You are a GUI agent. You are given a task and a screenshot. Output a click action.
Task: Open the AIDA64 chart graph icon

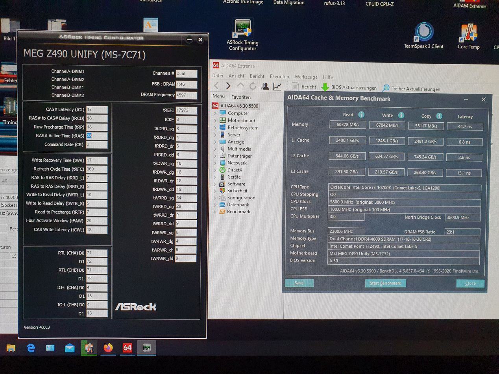click(x=277, y=86)
